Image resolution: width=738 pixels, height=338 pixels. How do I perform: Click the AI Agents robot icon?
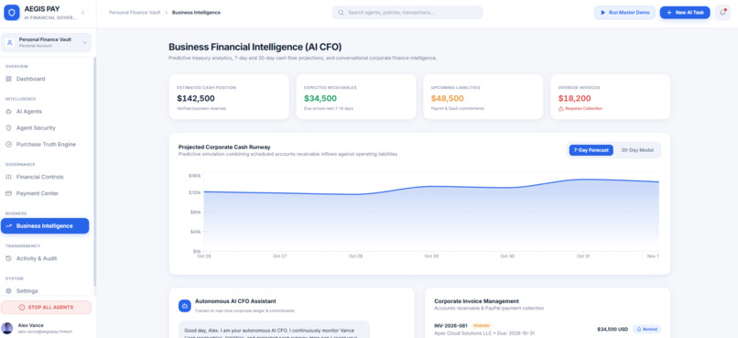click(8, 112)
